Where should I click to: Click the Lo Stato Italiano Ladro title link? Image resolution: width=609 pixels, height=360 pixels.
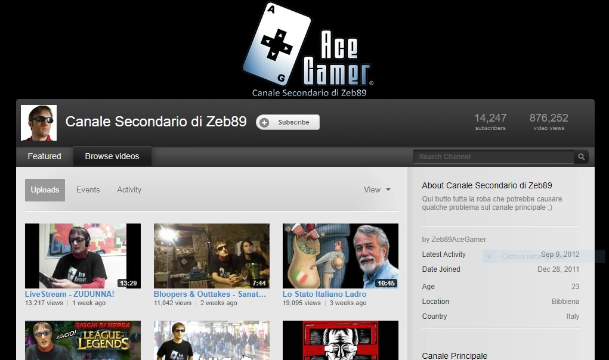point(324,294)
